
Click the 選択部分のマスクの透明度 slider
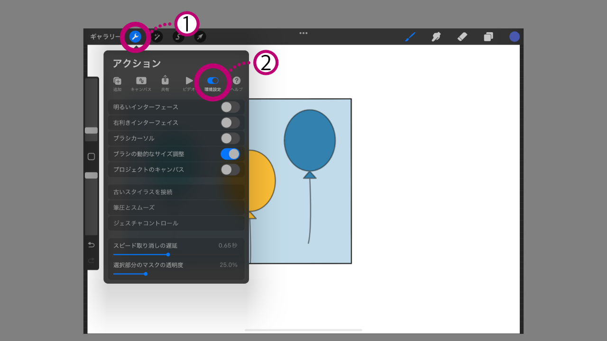175,274
